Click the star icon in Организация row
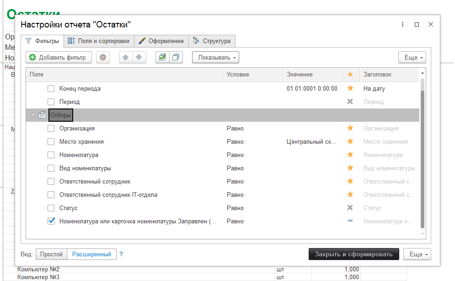The image size is (455, 281). pyautogui.click(x=350, y=129)
